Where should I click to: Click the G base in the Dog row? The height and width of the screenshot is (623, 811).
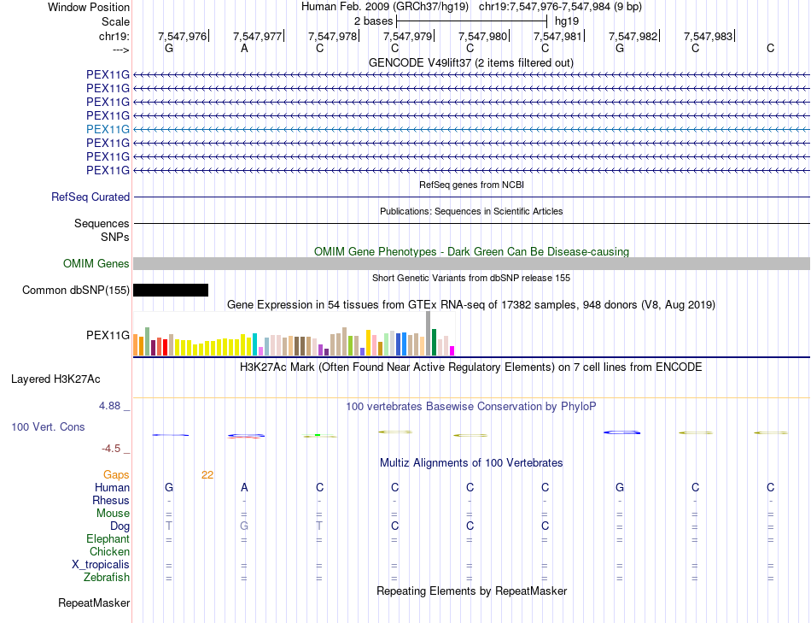point(244,526)
